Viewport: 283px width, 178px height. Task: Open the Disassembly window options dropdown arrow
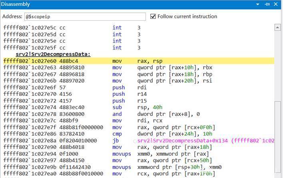(x=258, y=4)
